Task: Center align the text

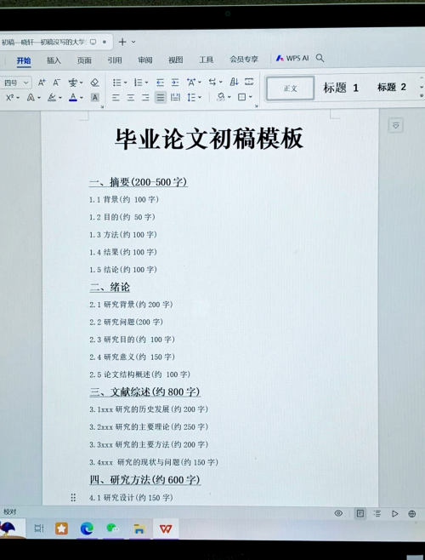Action: (x=131, y=98)
